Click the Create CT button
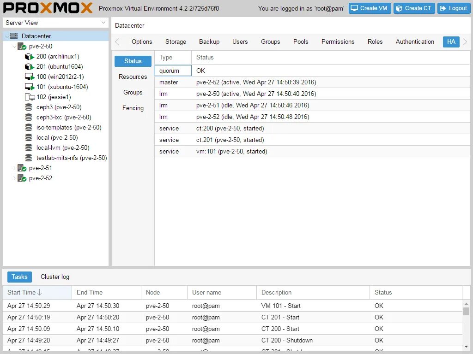473x354 pixels. coord(414,8)
